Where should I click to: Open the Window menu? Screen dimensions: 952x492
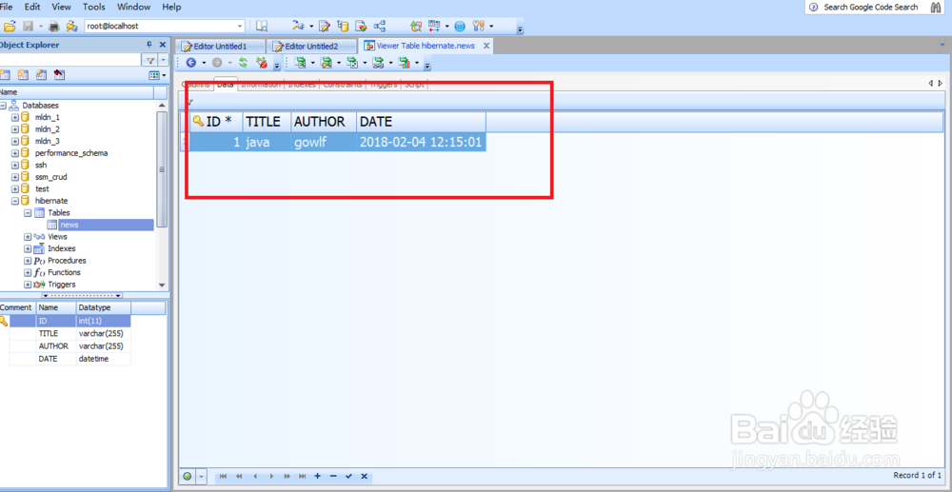coord(134,7)
